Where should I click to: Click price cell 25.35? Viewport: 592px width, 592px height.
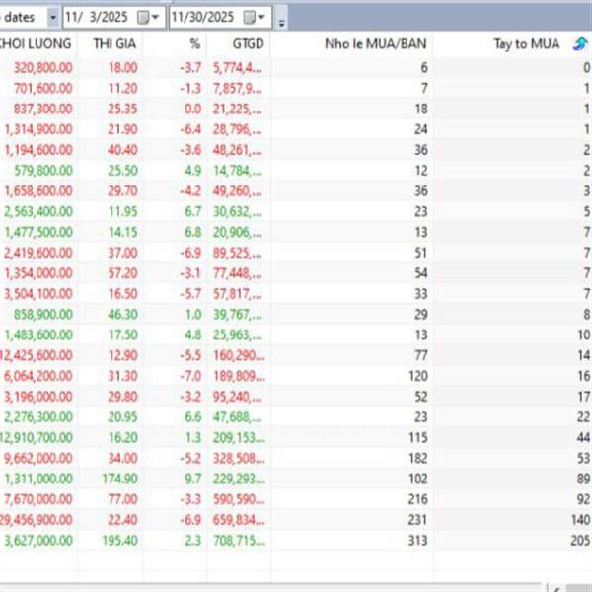(x=122, y=109)
